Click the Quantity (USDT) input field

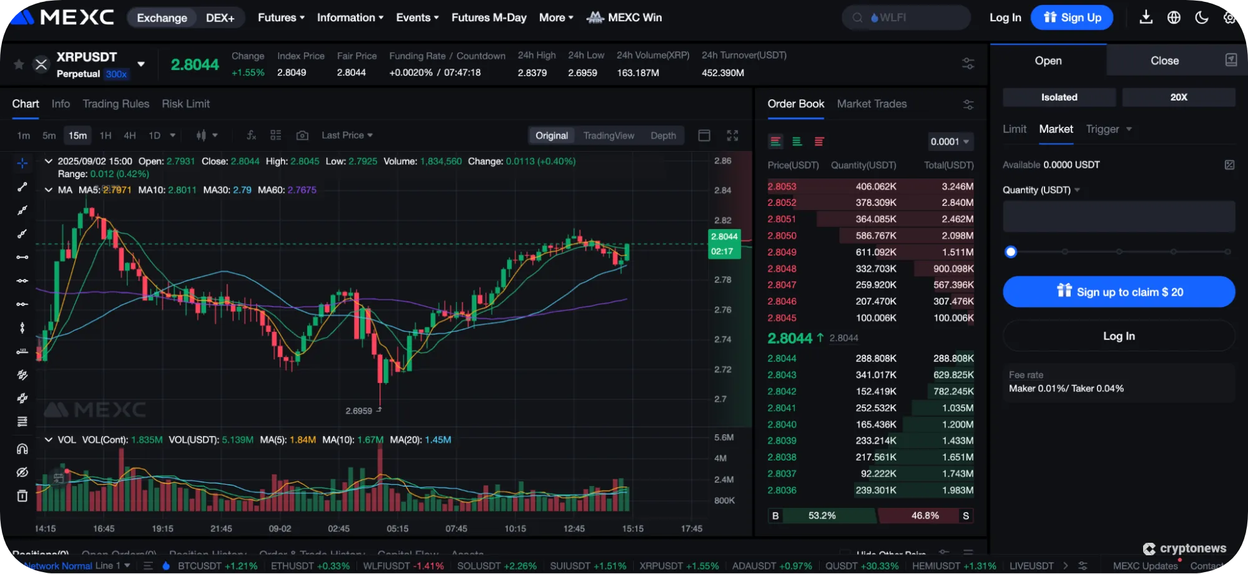point(1118,216)
